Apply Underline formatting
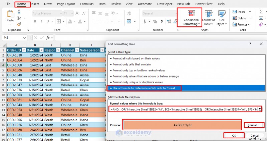Image resolution: width=267 pixels, height=141 pixels. point(48,21)
